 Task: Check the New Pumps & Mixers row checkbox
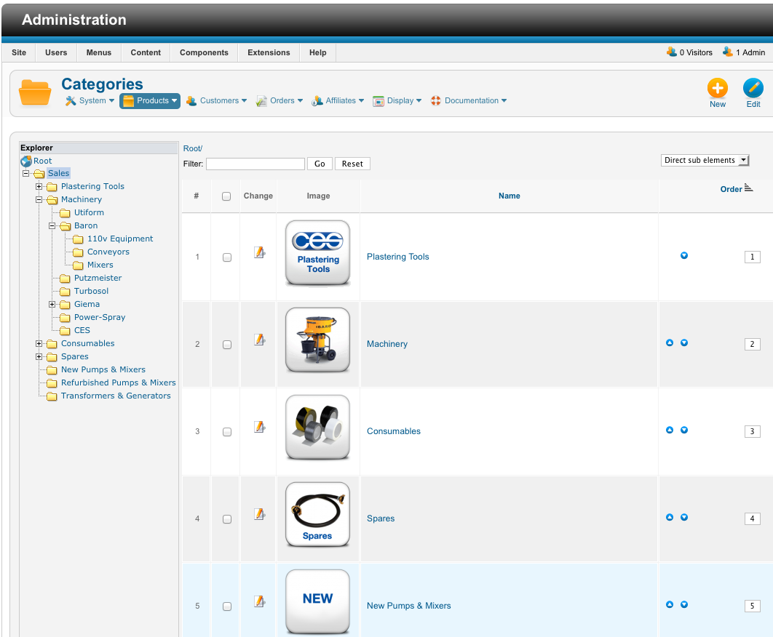point(227,606)
